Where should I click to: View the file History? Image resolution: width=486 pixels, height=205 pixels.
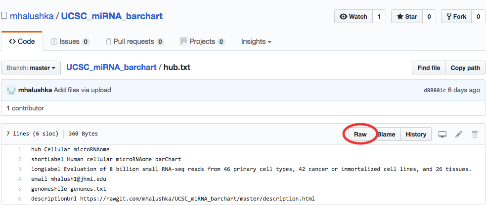416,135
